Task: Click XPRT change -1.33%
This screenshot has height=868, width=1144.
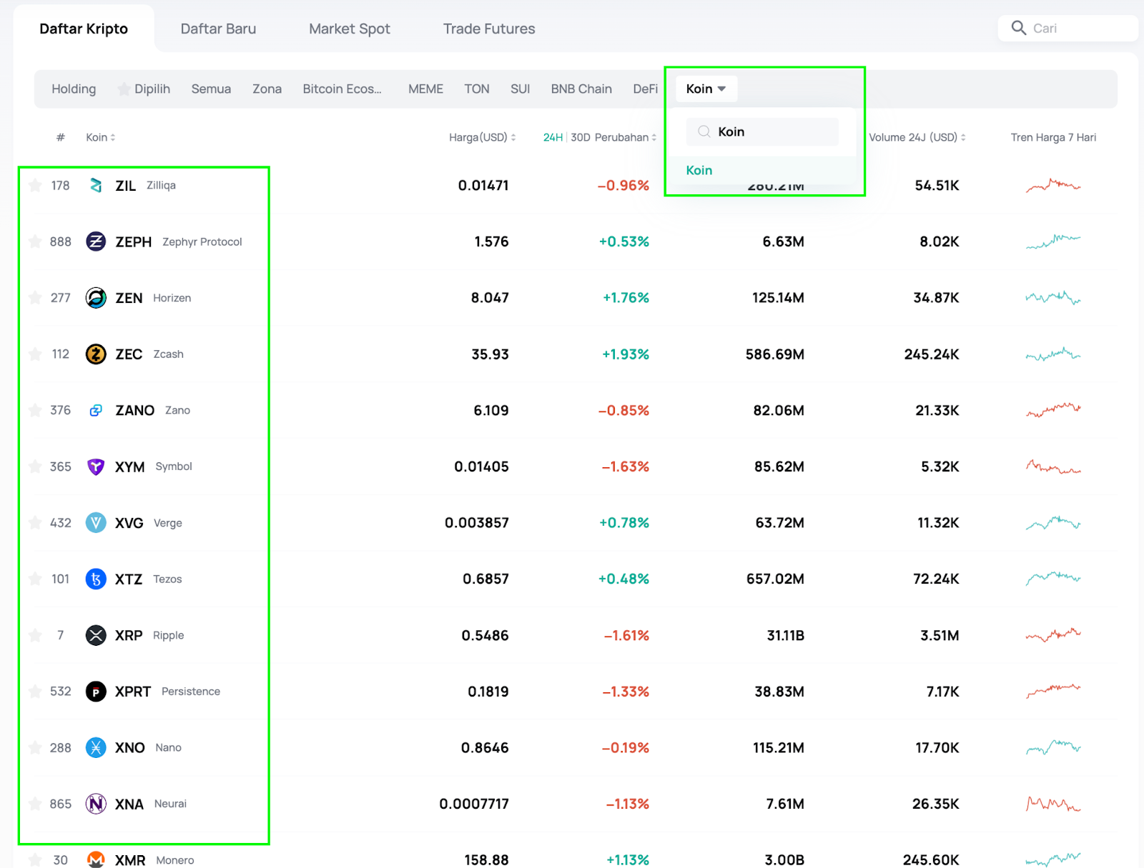Action: pos(626,692)
